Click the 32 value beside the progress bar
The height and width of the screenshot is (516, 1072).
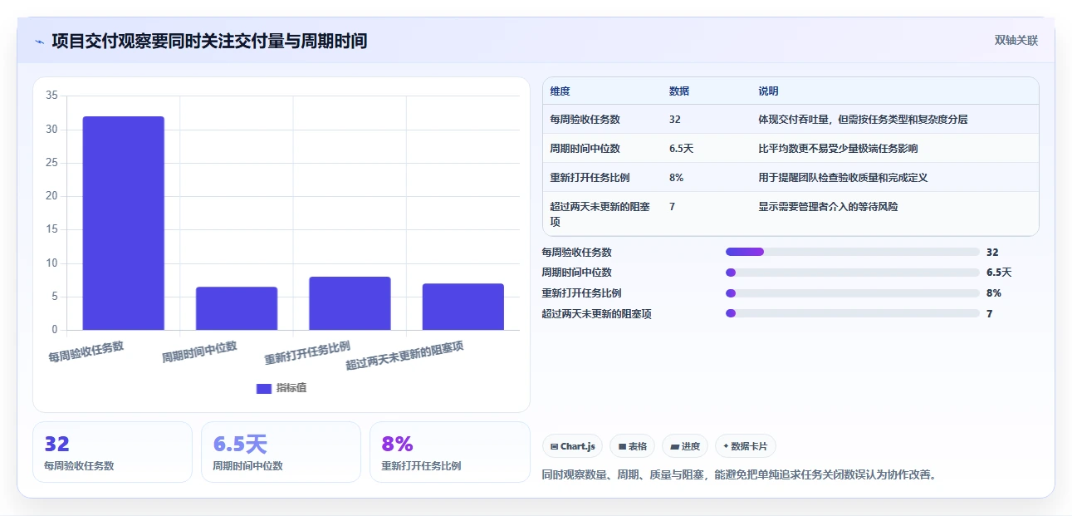pyautogui.click(x=992, y=252)
